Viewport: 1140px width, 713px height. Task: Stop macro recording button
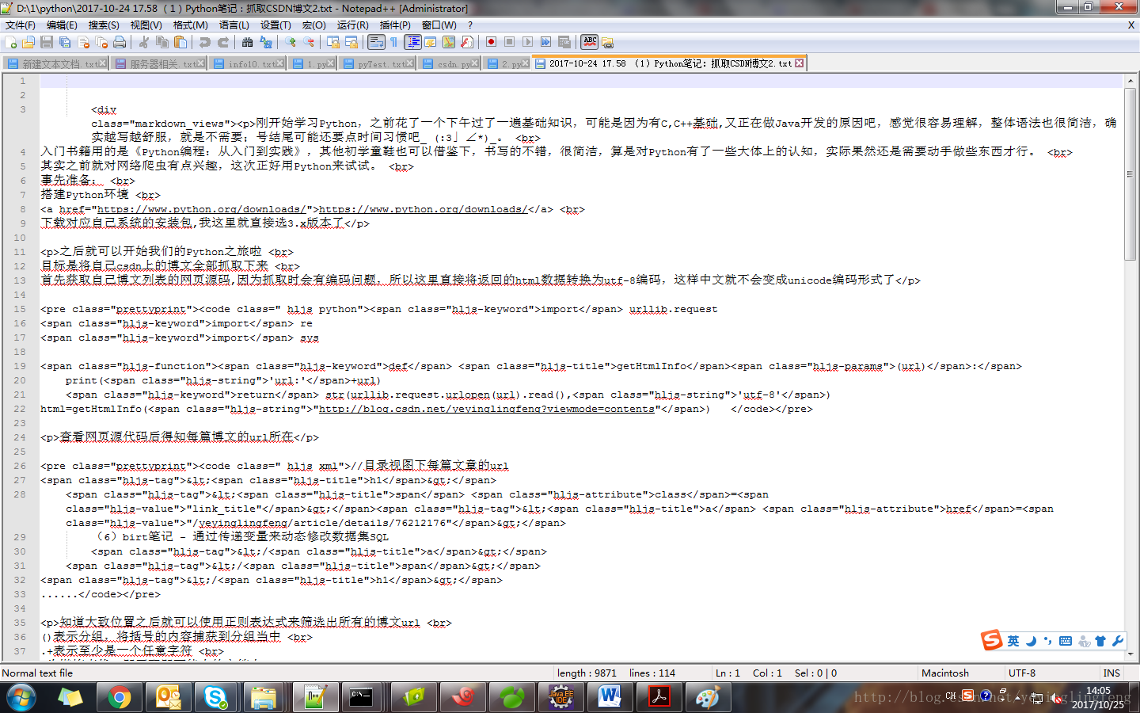[509, 42]
